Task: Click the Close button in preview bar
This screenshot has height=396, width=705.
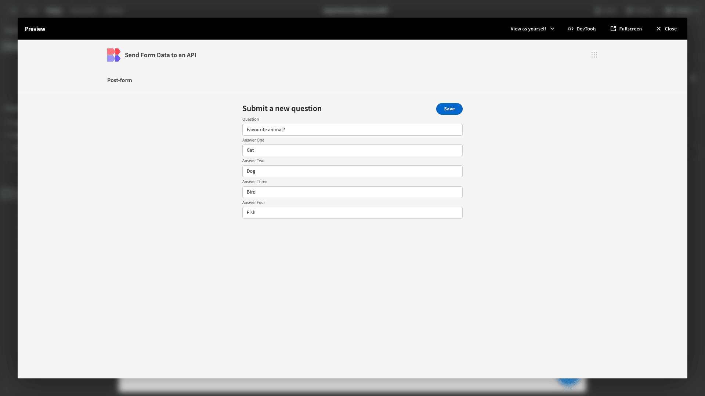Action: coord(666,29)
